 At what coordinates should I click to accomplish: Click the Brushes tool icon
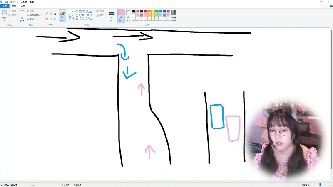pos(62,13)
